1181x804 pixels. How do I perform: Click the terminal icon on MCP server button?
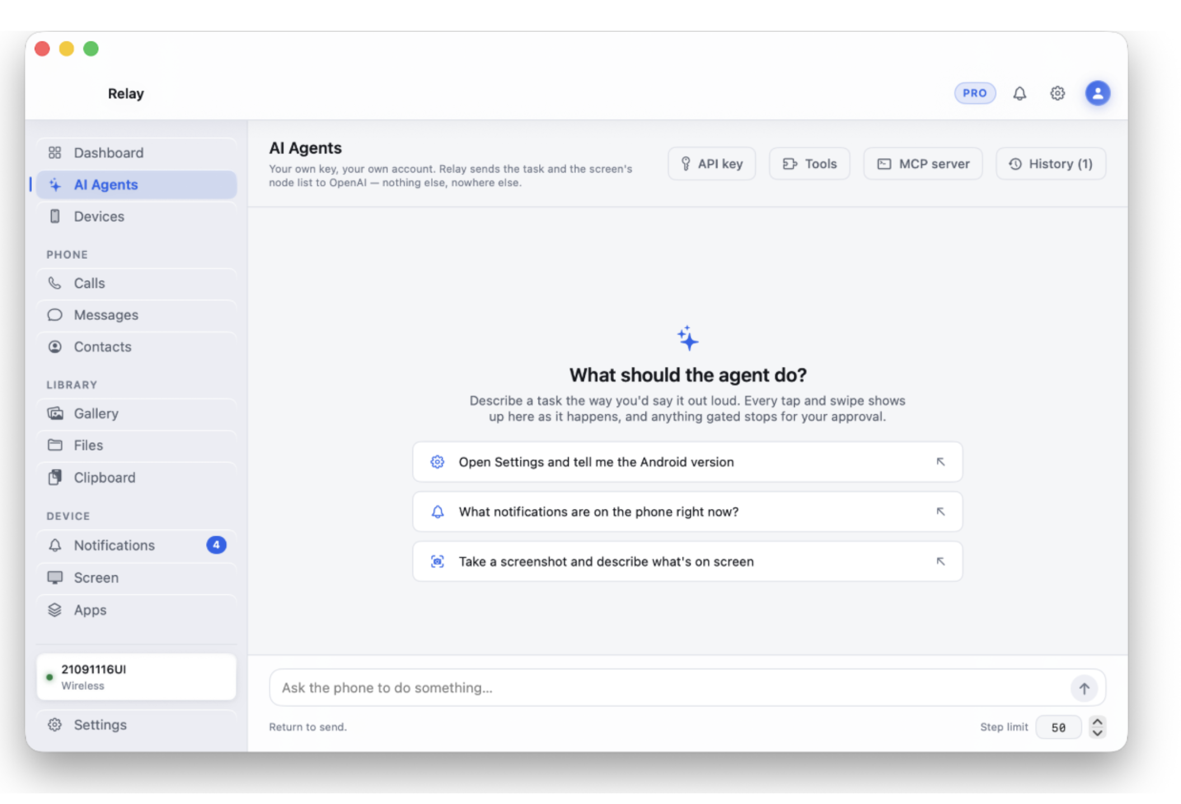[884, 164]
